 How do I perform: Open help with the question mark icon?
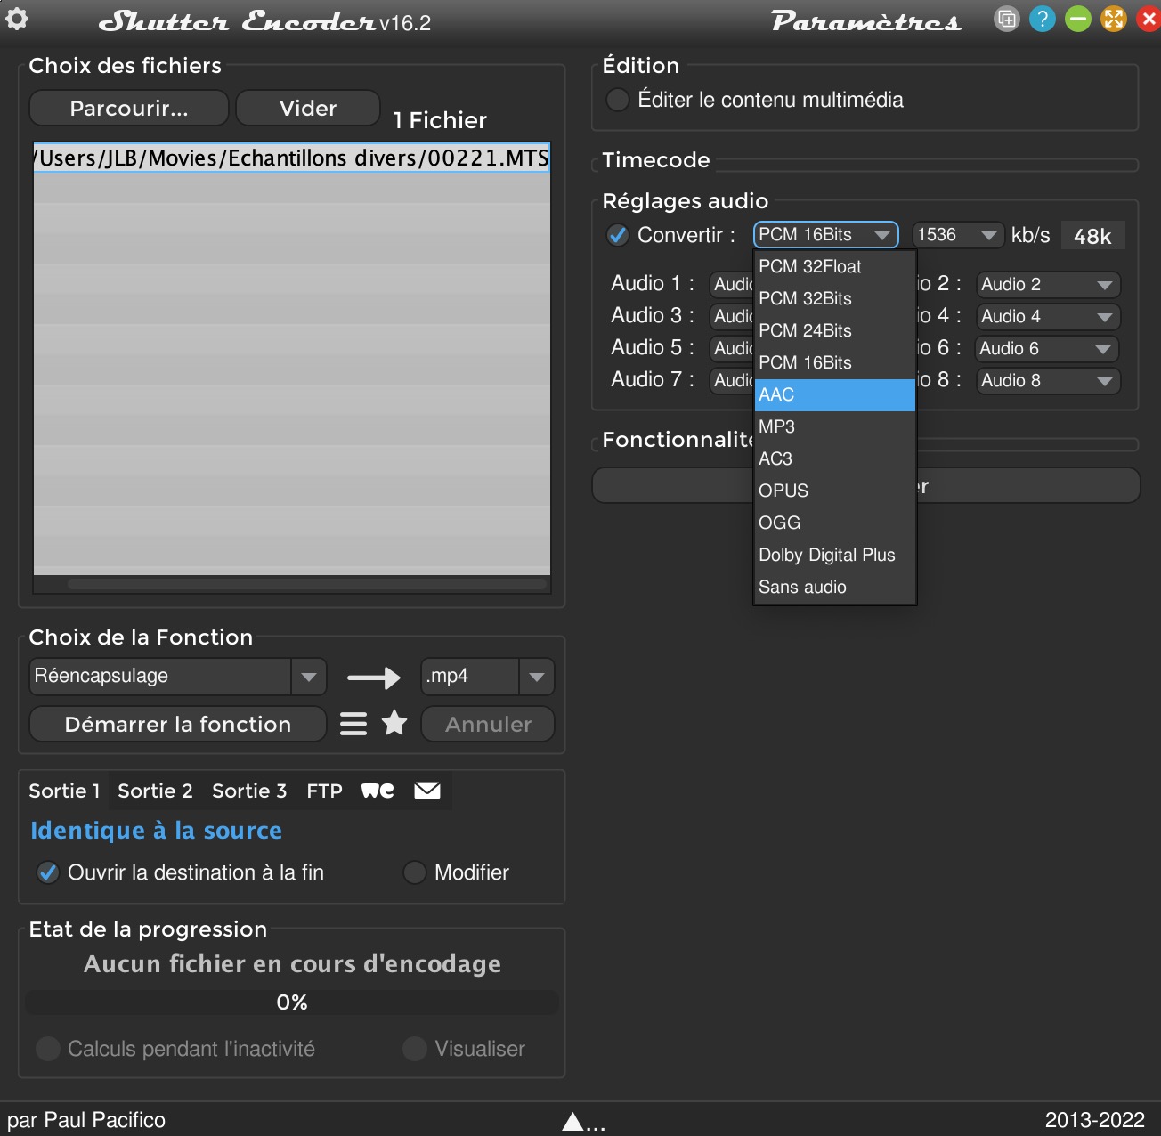click(x=1042, y=19)
